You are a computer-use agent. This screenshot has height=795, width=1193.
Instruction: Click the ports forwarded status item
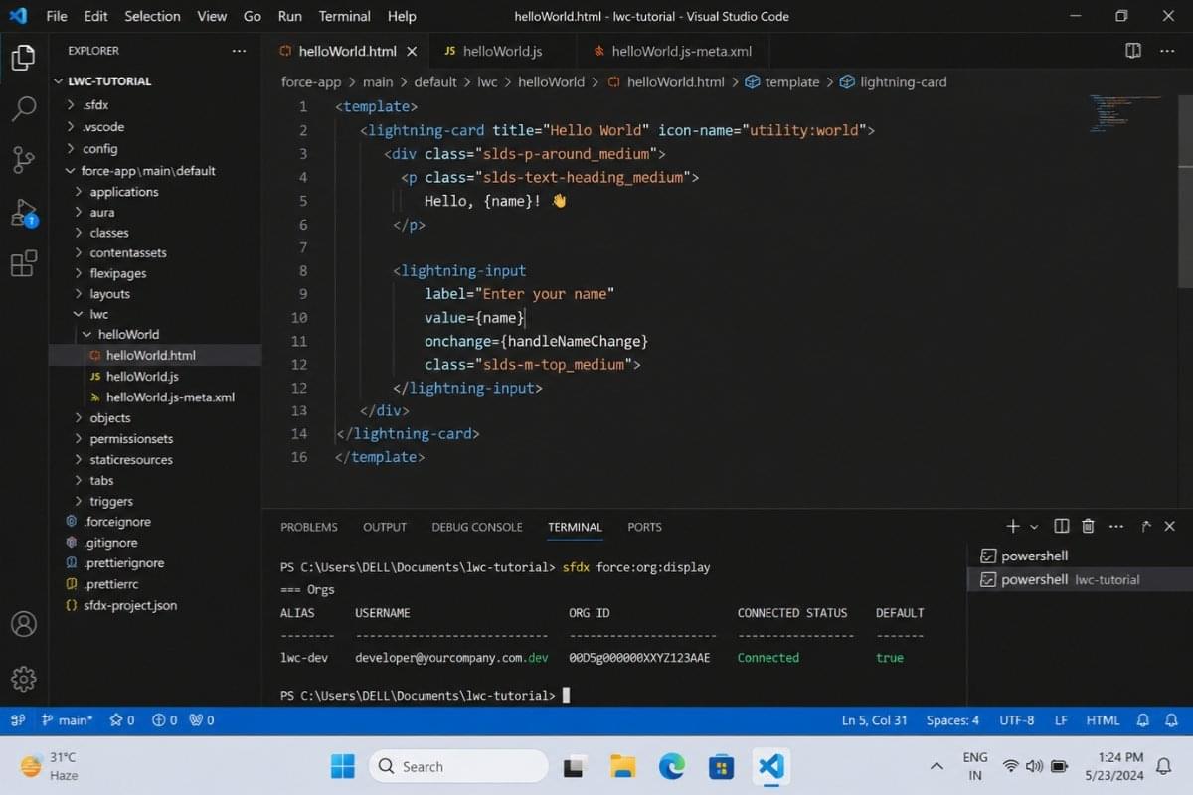coord(202,720)
